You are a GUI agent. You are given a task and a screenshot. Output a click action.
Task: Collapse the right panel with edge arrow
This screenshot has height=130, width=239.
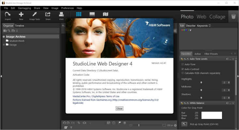(x=238, y=76)
